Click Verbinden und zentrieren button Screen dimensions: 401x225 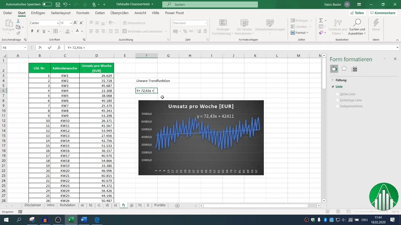coord(145,31)
